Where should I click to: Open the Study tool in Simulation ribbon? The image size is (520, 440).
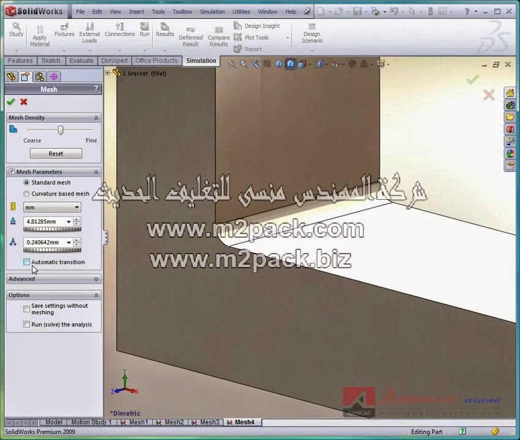pos(17,30)
